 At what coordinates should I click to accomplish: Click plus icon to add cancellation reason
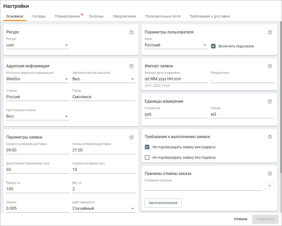click(269, 185)
